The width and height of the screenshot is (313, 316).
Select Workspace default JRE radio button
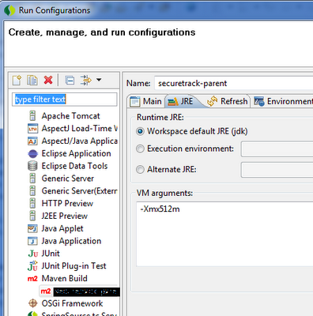tap(140, 131)
